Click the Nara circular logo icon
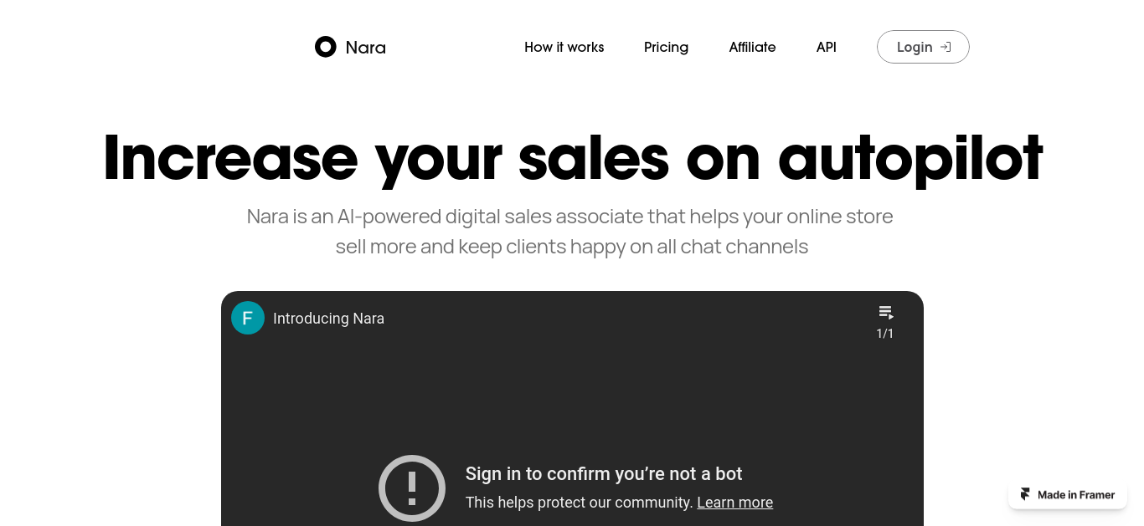The image size is (1144, 526). tap(325, 47)
